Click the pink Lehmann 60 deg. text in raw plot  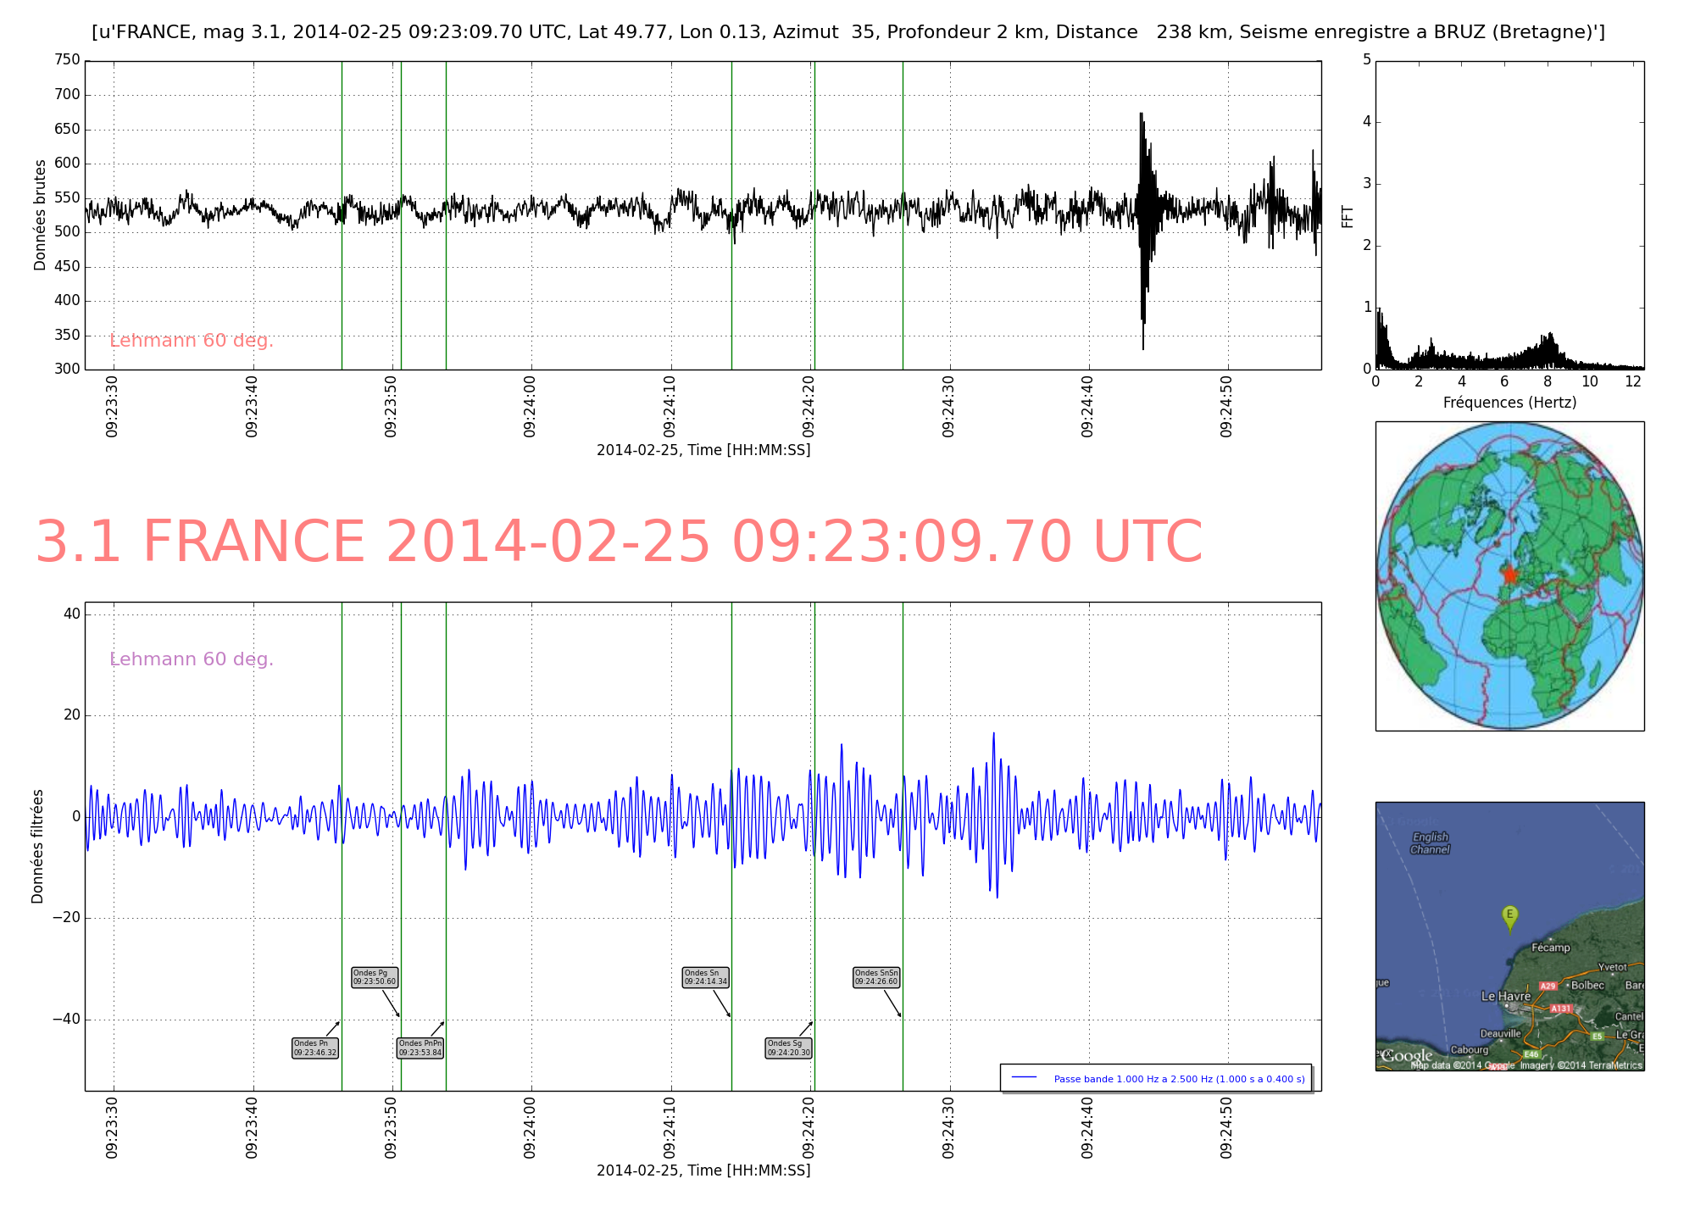tap(192, 341)
